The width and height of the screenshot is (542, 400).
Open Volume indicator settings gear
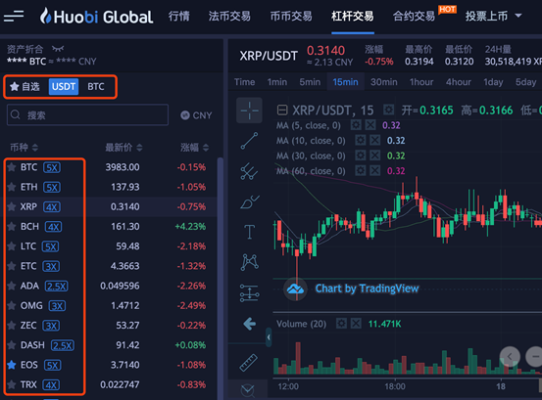click(341, 324)
